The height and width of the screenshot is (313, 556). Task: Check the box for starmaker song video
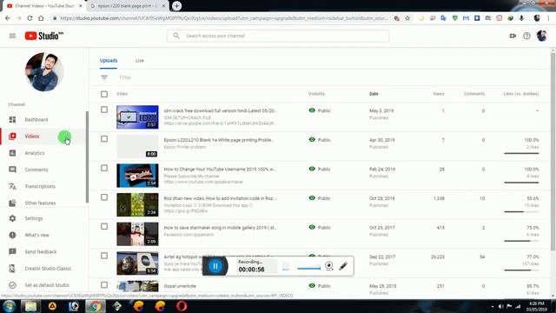(x=104, y=226)
